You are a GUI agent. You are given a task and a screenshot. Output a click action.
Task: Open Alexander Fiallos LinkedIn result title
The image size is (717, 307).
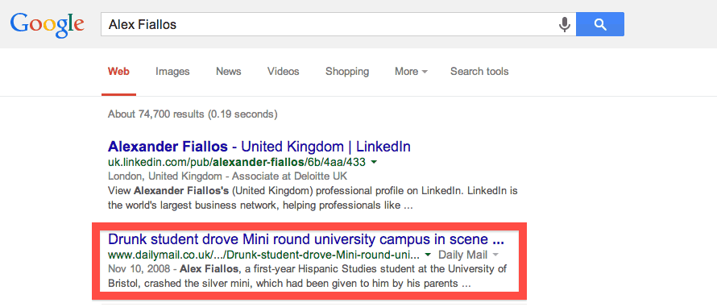coord(259,147)
